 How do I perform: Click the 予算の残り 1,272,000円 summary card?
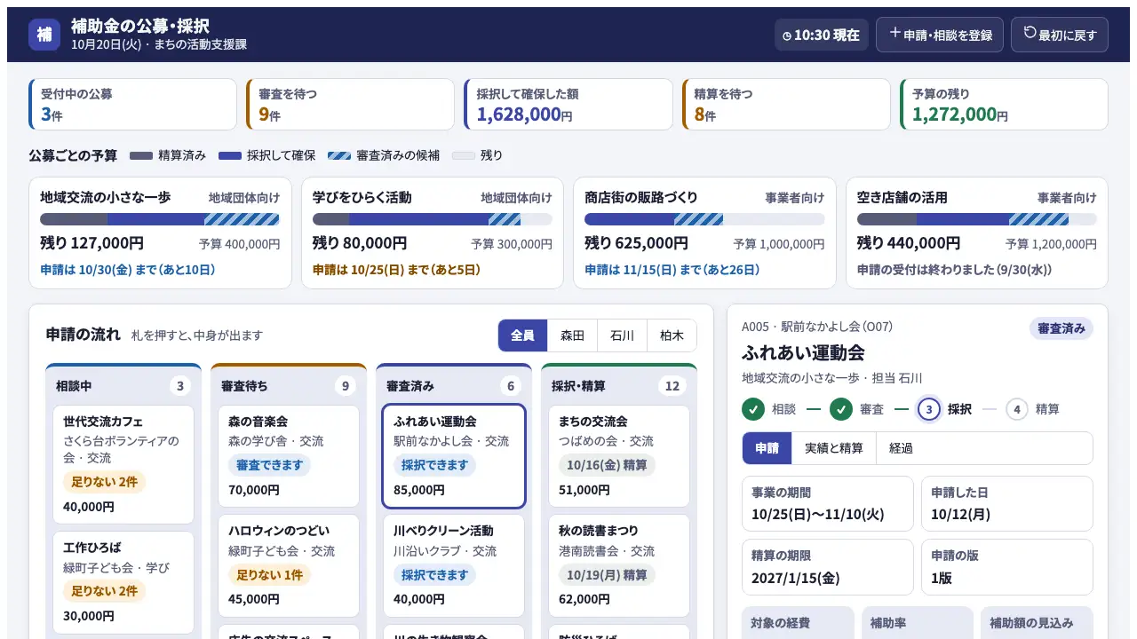coord(1004,105)
